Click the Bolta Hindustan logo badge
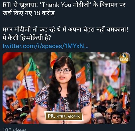 (x=124, y=58)
